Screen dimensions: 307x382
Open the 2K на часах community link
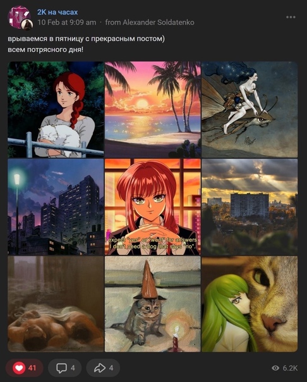pyautogui.click(x=57, y=12)
